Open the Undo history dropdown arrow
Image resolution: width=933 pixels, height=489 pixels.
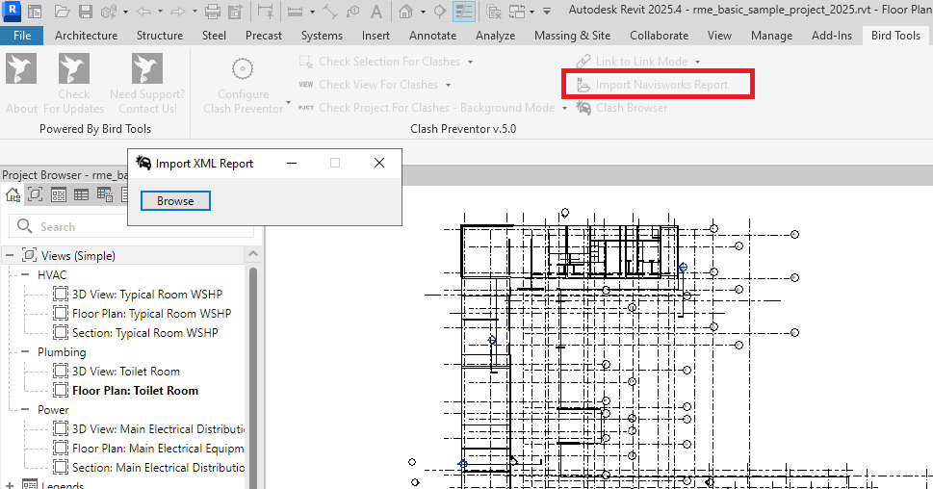(x=160, y=12)
